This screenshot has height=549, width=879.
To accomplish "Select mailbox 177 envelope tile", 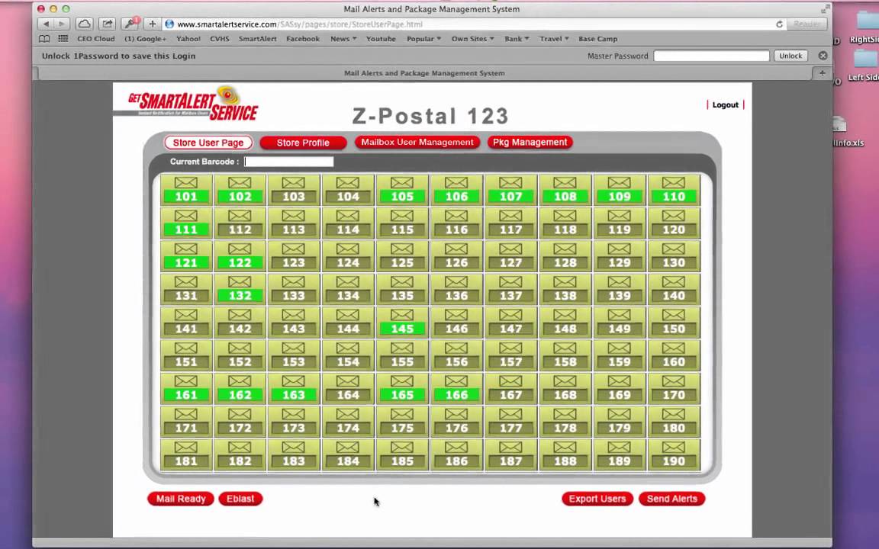I will click(510, 421).
